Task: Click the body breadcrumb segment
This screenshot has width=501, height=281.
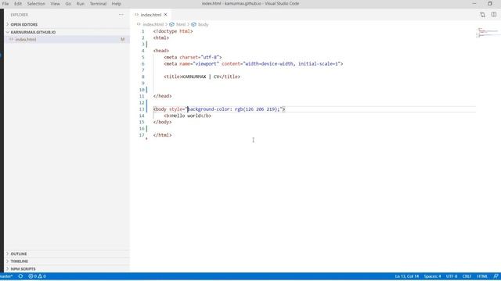Action: 204,24
